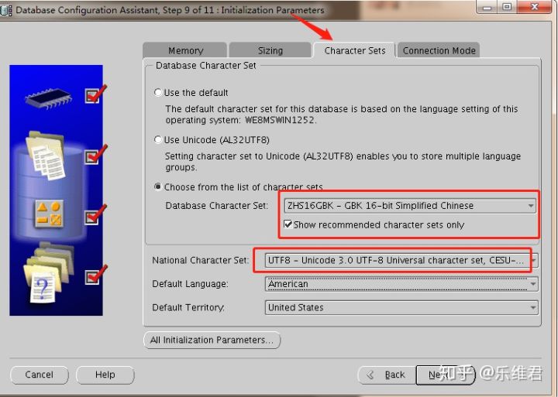Click the 'WE8MSWIN1252' default charset text
Viewport: 558px width, 397px height.
click(x=280, y=120)
